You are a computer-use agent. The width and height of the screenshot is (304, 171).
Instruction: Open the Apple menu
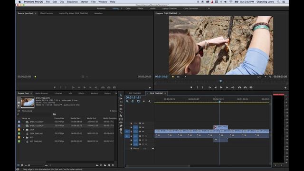(19, 2)
